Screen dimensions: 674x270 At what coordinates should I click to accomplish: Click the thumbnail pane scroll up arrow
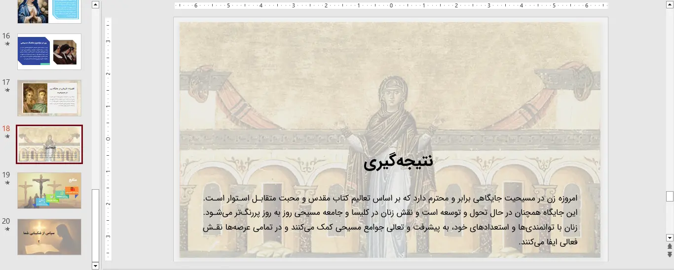(96, 4)
